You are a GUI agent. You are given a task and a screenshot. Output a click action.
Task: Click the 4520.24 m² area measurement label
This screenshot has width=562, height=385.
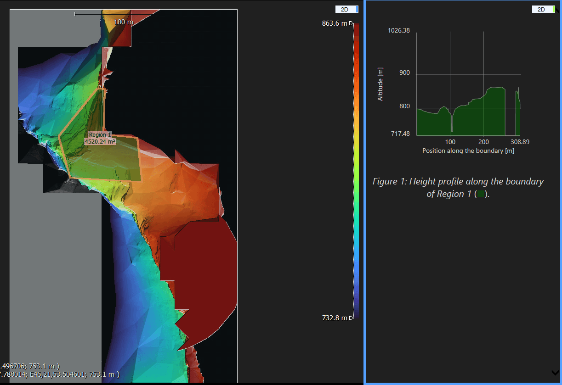[100, 142]
